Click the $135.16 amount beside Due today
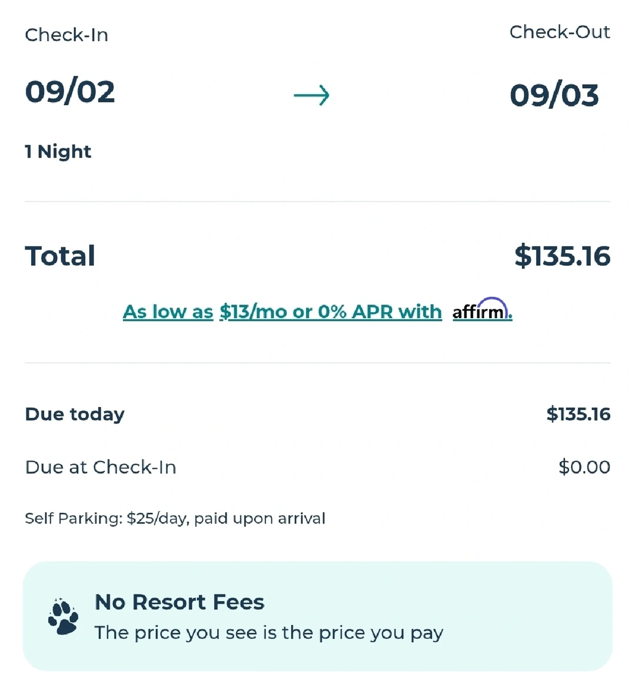 point(578,414)
